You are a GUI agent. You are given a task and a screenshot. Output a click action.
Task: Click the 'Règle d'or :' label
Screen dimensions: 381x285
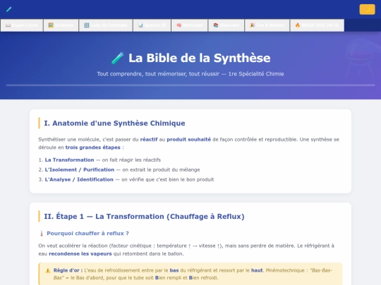point(68,270)
